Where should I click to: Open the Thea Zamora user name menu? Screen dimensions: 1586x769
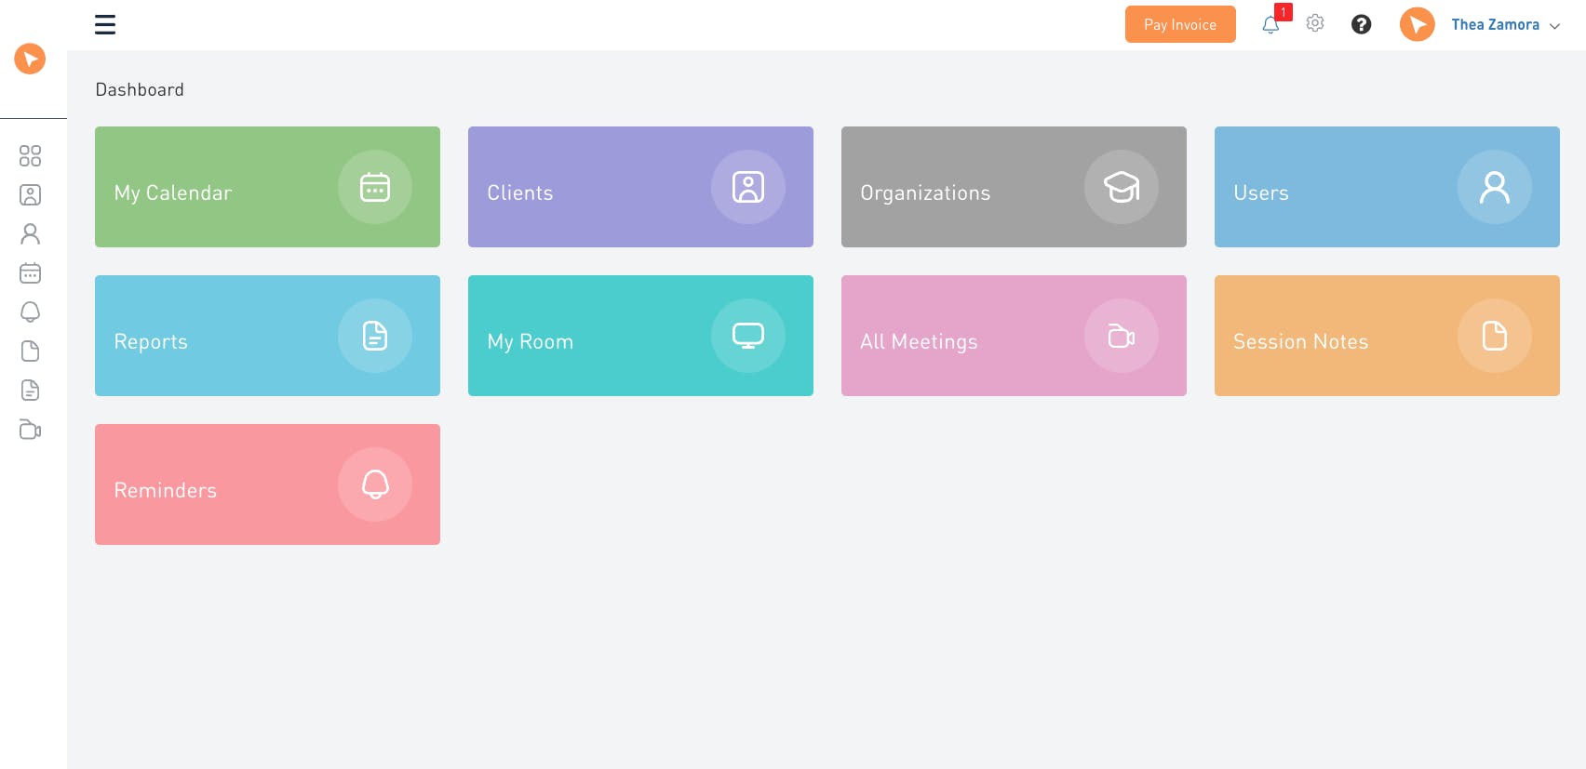coord(1495,25)
